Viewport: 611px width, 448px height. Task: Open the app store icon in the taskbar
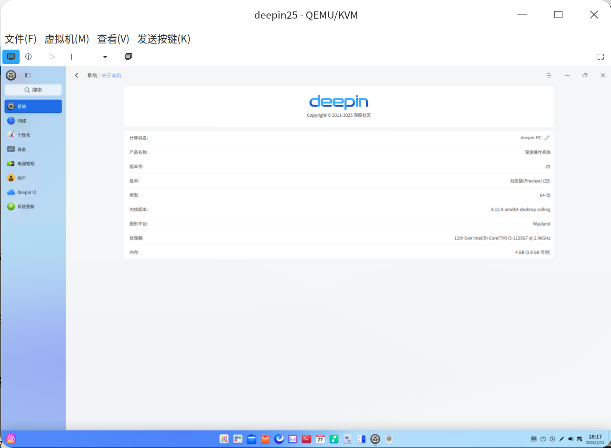266,439
